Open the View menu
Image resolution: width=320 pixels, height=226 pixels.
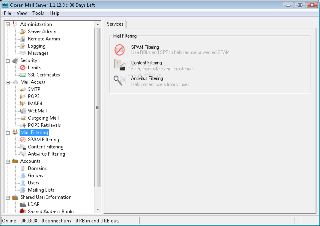(x=22, y=13)
